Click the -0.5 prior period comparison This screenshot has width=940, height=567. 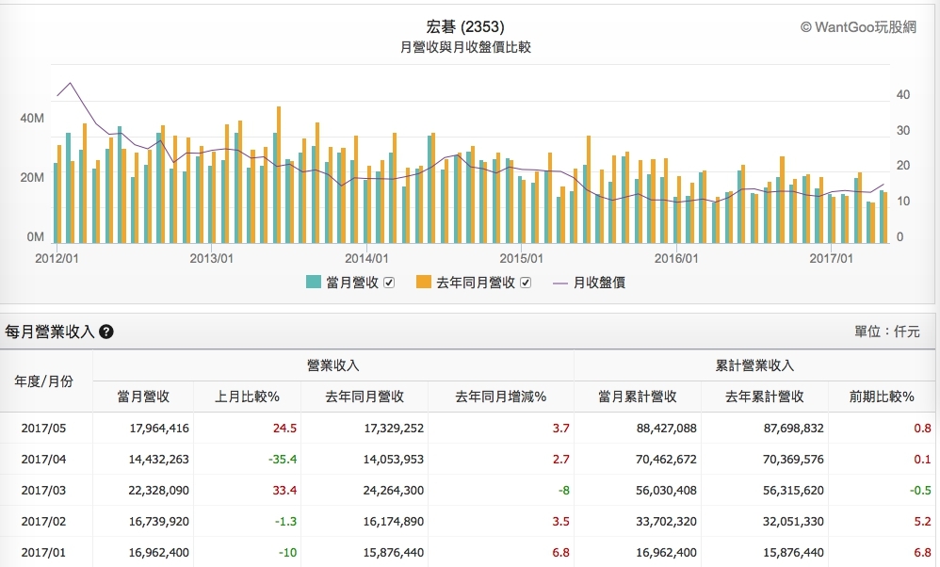pyautogui.click(x=920, y=491)
